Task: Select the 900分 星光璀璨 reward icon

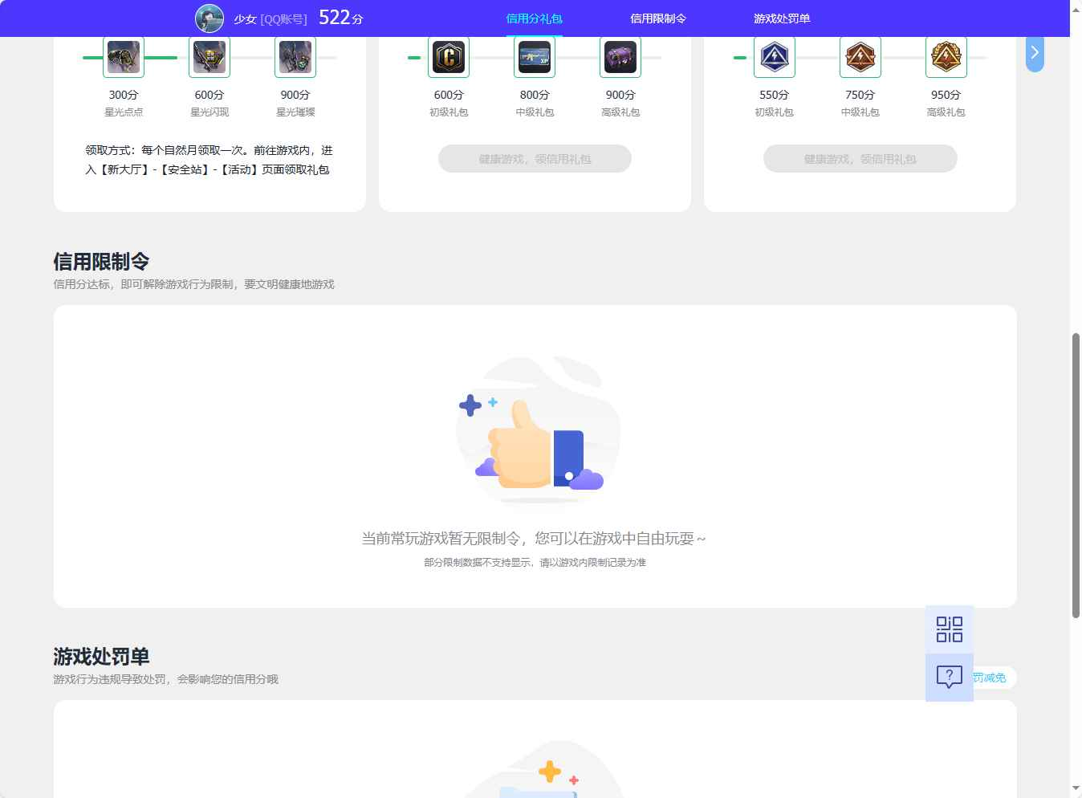Action: tap(295, 57)
